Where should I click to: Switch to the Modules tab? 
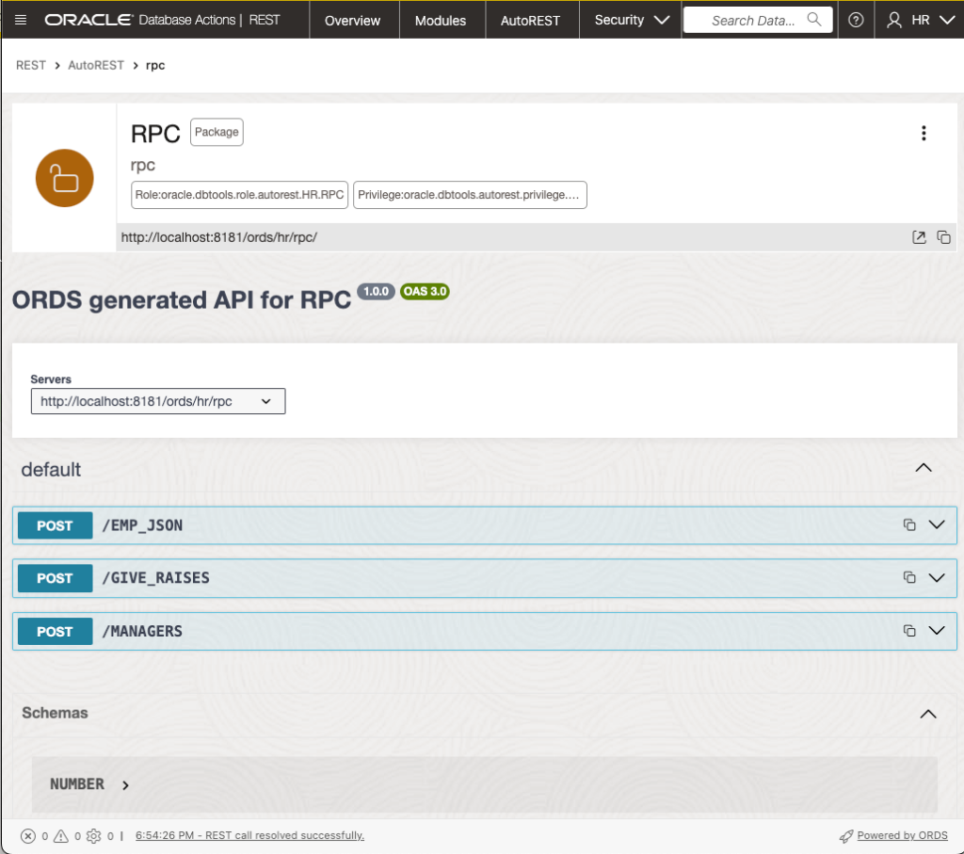441,21
